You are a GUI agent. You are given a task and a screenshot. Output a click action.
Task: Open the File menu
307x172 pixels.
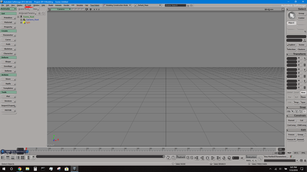tap(2, 5)
